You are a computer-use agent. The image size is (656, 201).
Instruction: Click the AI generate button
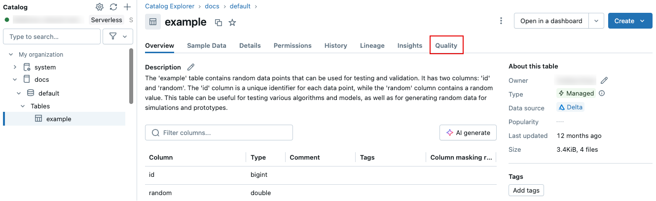coord(468,133)
